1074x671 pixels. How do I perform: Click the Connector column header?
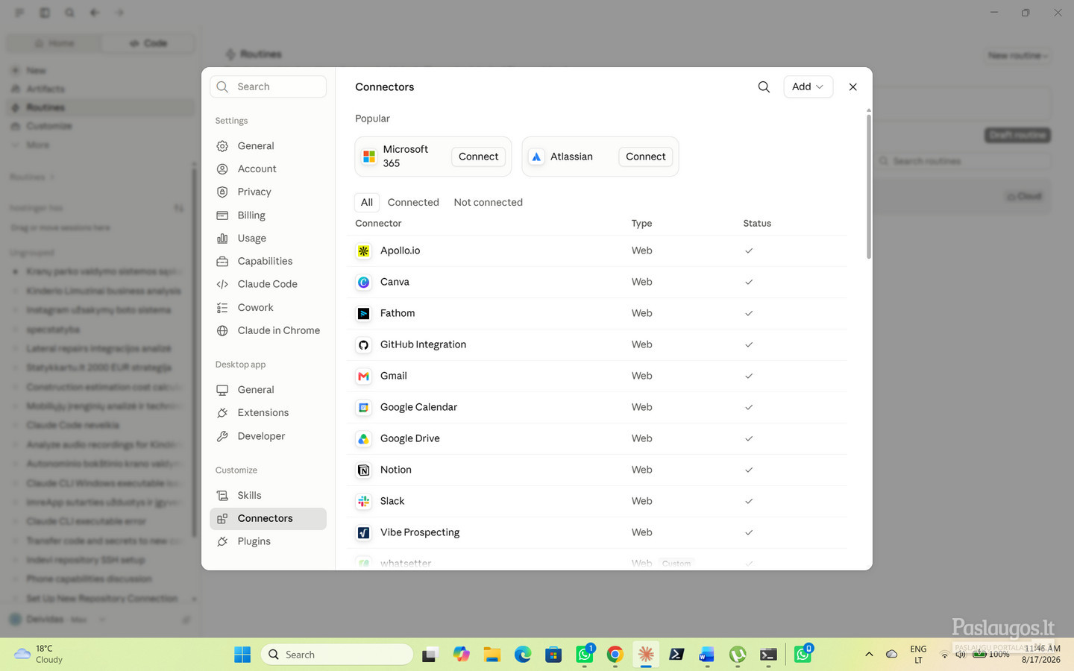(378, 224)
